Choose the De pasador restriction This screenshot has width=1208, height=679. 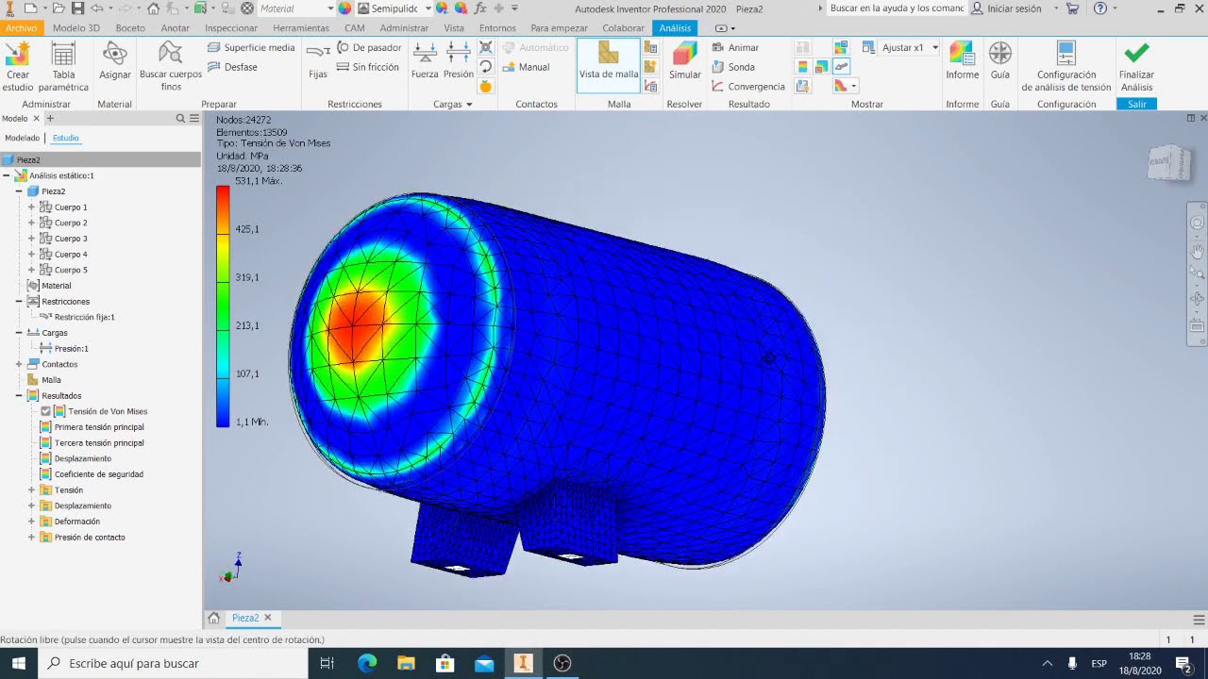coord(369,47)
